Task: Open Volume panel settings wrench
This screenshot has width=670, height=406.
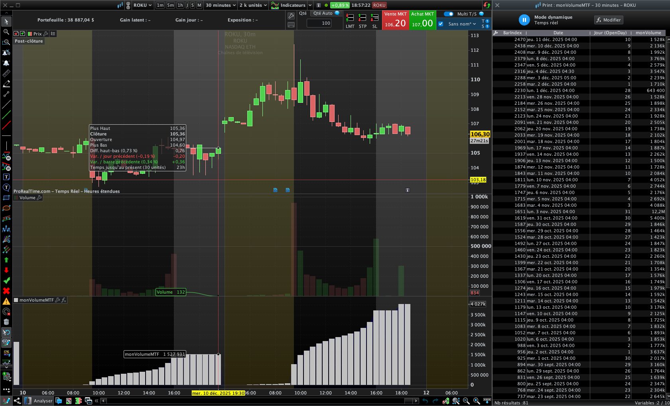Action: point(39,198)
